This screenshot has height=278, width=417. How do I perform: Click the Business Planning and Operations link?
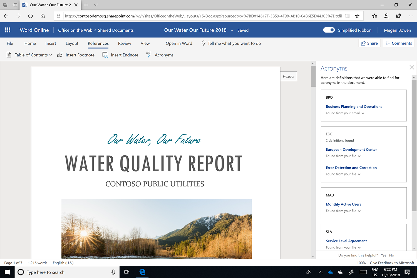(x=354, y=106)
